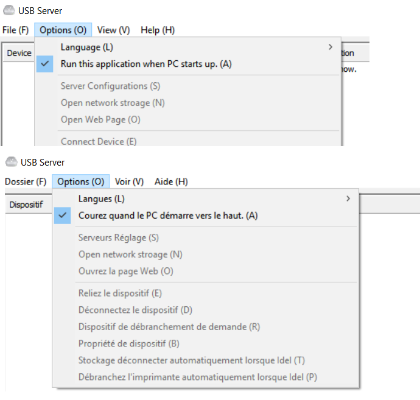Click the Dispositif column header

coord(26,205)
